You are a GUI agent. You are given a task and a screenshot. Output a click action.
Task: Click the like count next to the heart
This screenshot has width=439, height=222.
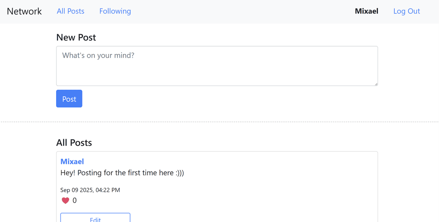(75, 200)
